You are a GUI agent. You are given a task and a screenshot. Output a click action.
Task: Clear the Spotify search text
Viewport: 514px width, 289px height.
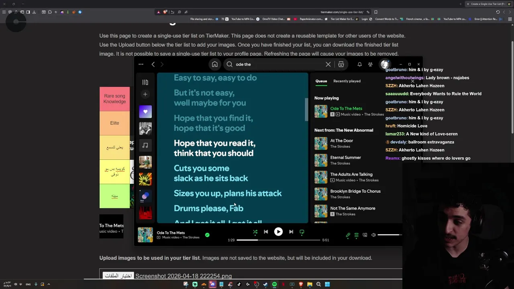pyautogui.click(x=328, y=64)
